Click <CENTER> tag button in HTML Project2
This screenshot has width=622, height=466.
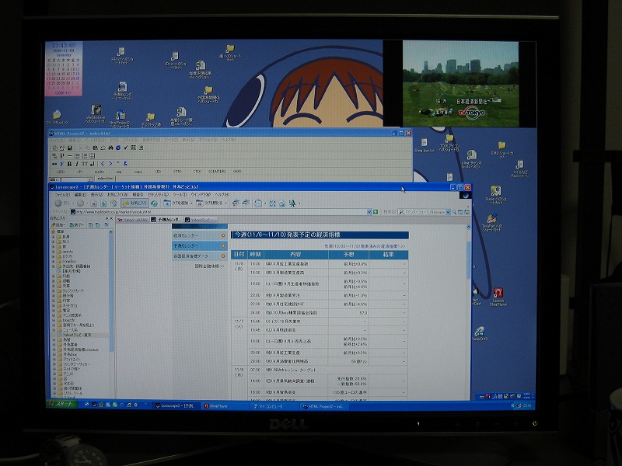(217, 172)
